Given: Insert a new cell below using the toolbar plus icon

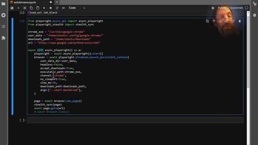Looking at the screenshot, I should (18, 8).
